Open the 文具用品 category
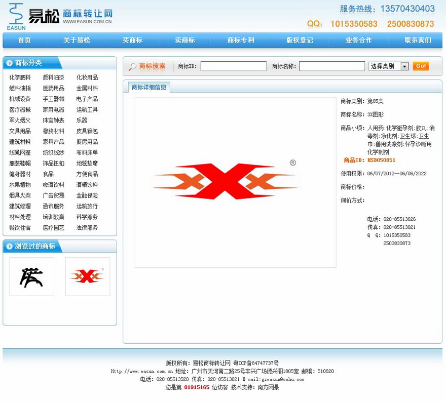 20,131
